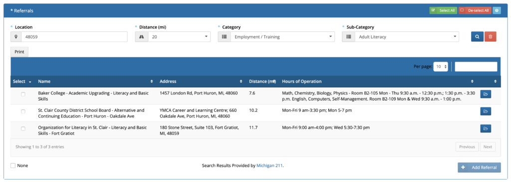Open folder icon for Baker College row
511x182 pixels.
click(486, 94)
